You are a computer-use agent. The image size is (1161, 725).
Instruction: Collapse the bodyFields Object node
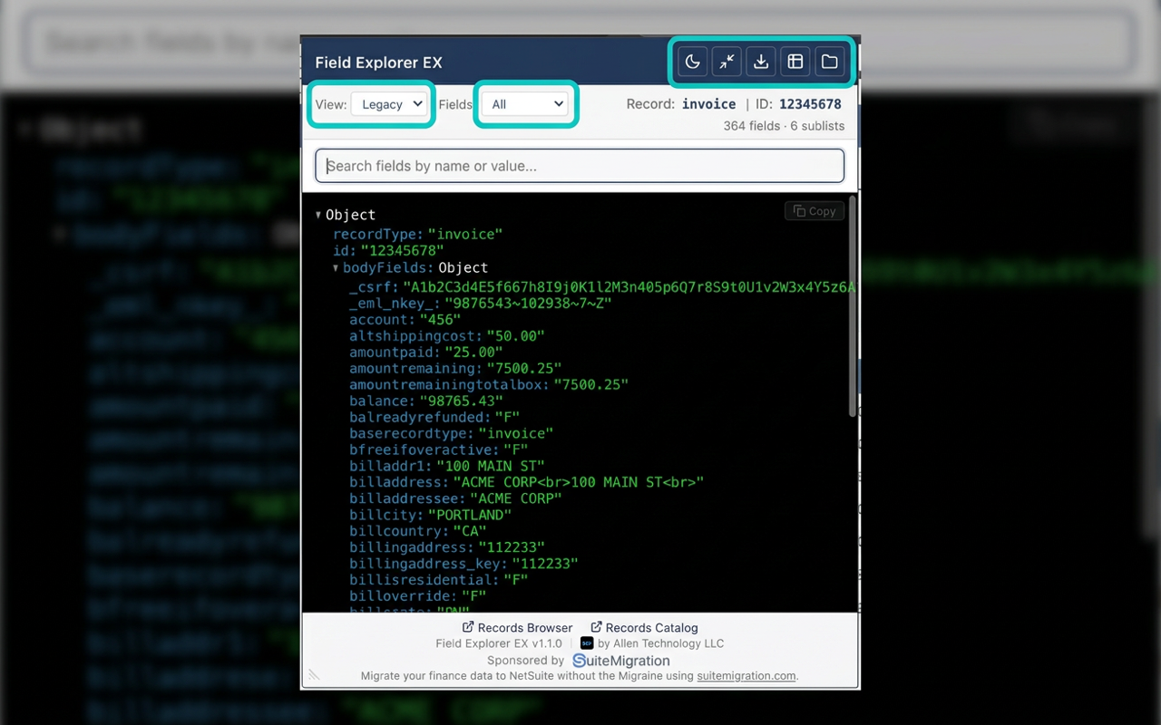pos(336,267)
